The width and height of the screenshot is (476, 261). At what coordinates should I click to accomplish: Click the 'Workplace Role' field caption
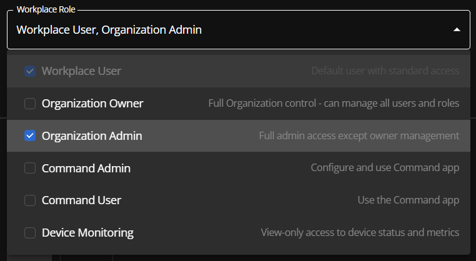46,9
